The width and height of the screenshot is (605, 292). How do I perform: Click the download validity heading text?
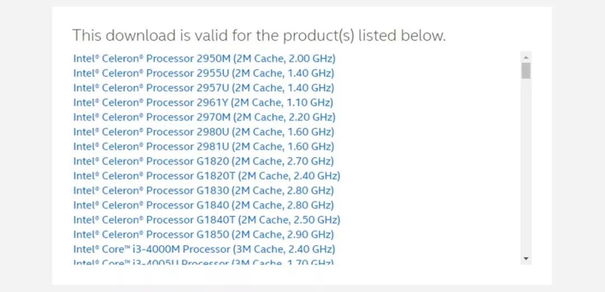coord(259,36)
